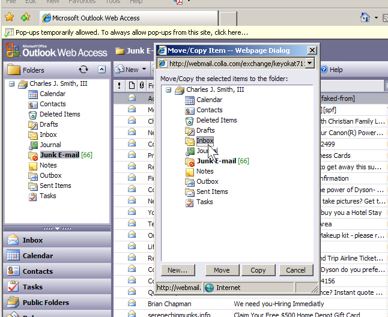Sort by the item type column header

[x=132, y=86]
